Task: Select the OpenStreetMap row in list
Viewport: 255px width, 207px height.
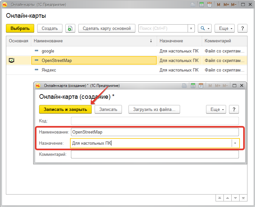Action: click(x=127, y=60)
